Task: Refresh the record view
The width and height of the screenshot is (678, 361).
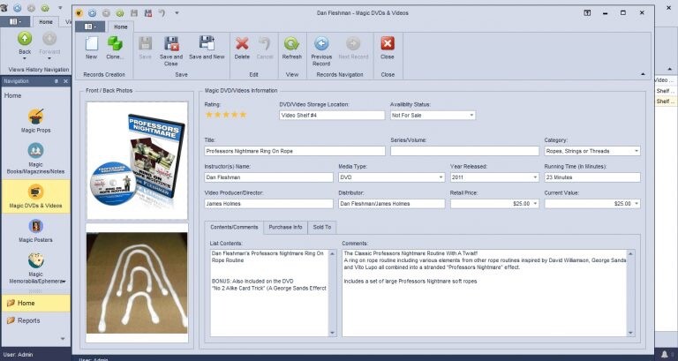Action: tap(292, 48)
